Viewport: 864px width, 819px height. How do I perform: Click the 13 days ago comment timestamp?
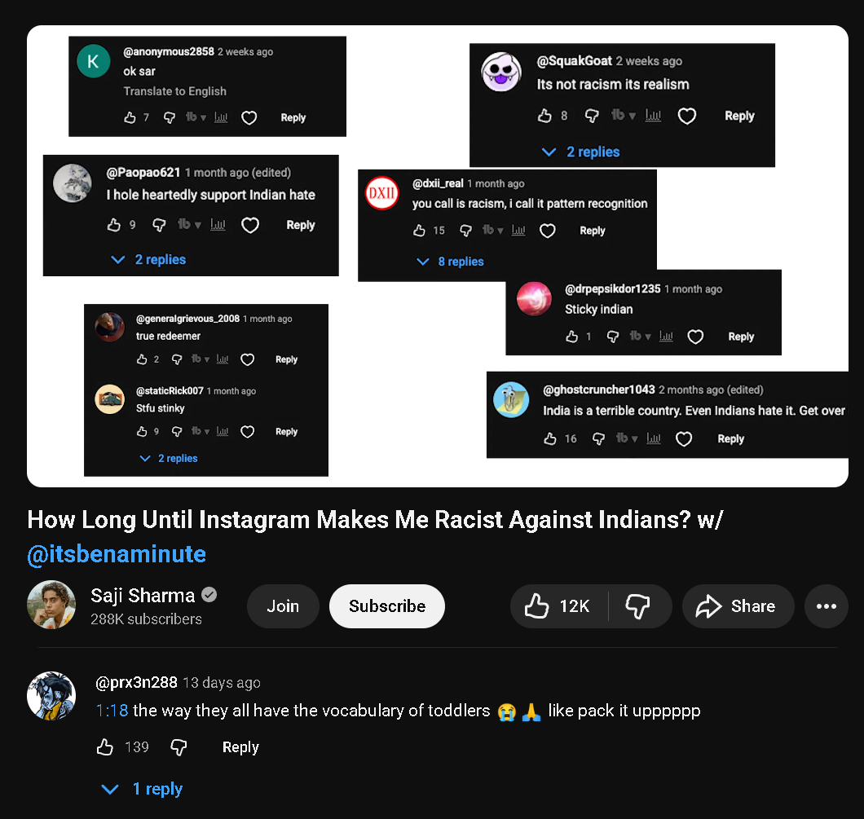tap(222, 683)
